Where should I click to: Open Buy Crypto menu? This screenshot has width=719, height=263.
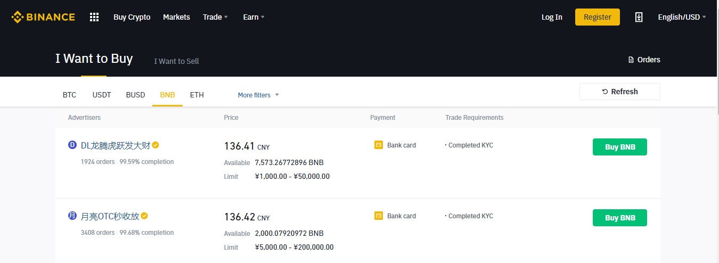(132, 17)
